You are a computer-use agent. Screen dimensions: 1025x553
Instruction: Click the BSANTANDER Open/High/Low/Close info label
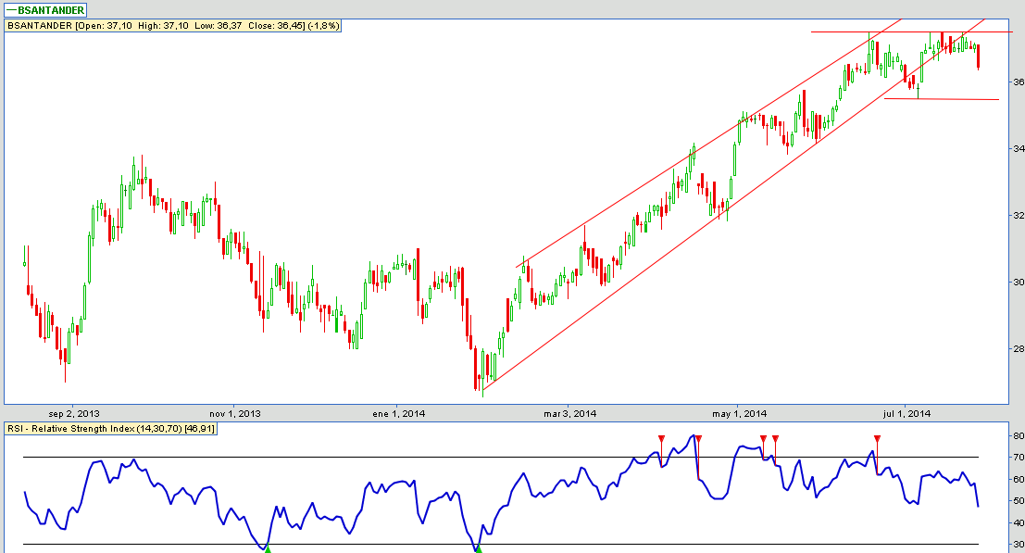(173, 26)
